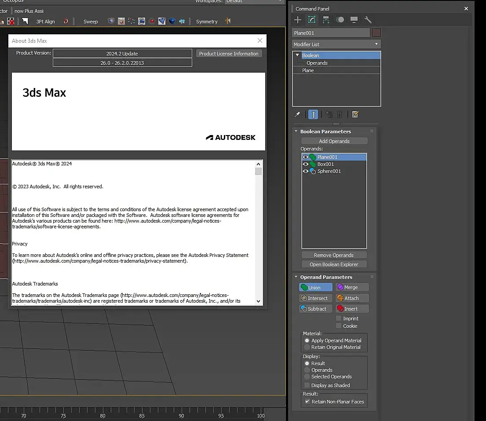Click Open Boolean Explorer button

(x=334, y=264)
